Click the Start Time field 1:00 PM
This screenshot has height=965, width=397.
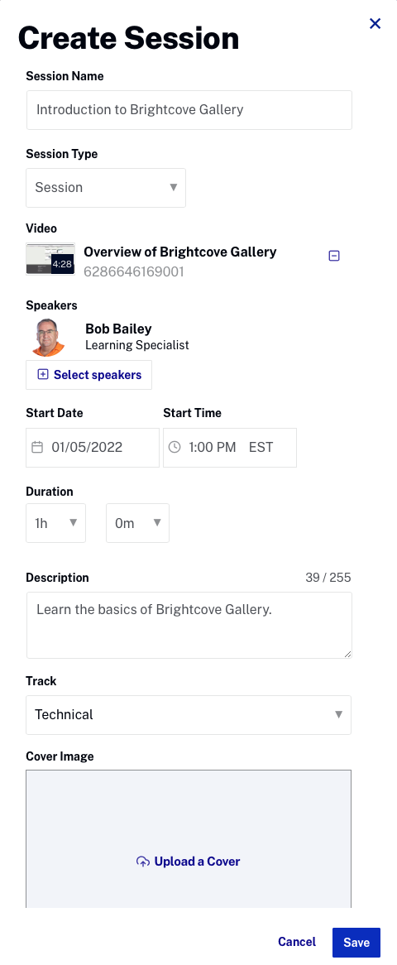point(230,448)
